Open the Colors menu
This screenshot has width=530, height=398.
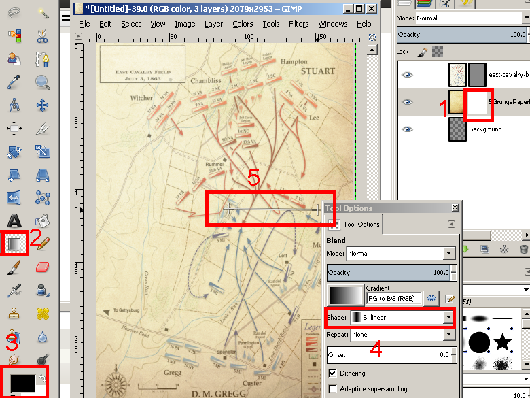click(x=243, y=24)
